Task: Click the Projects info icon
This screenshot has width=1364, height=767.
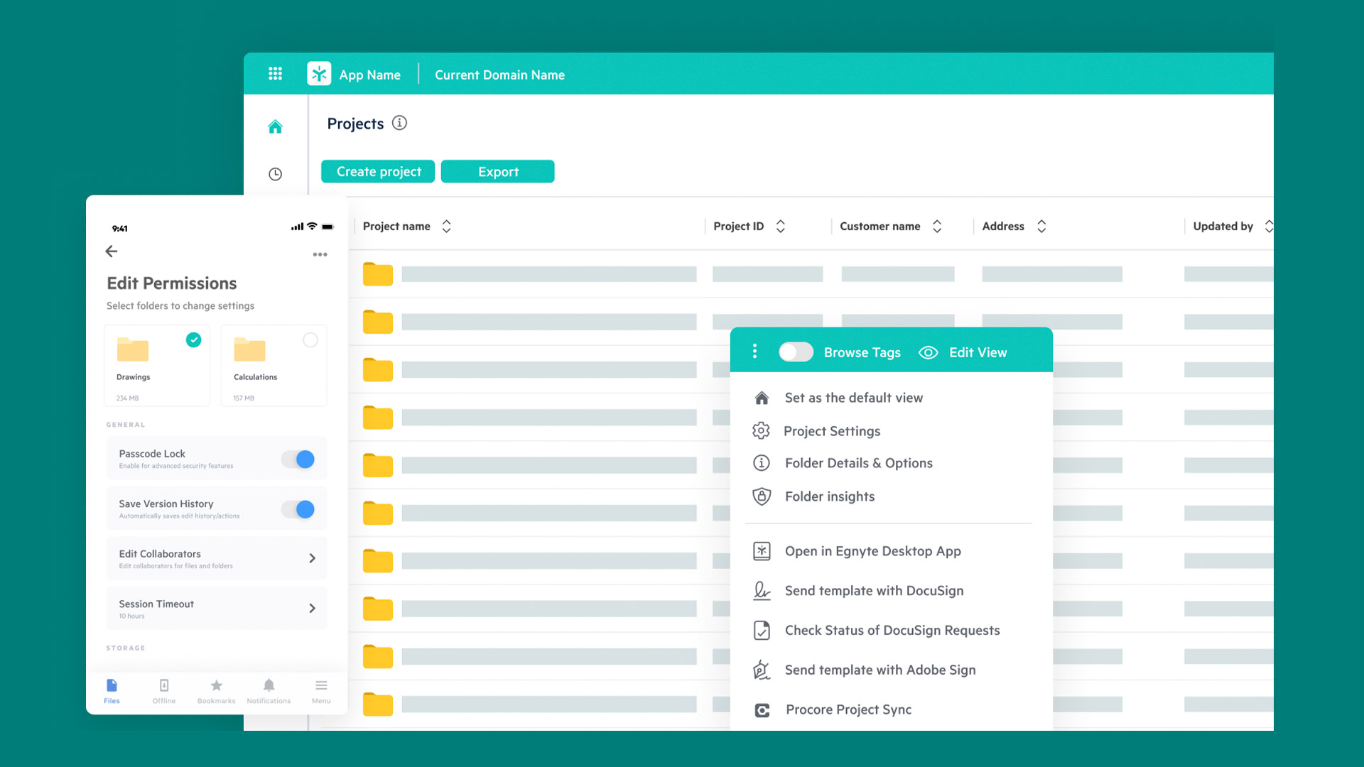Action: (x=399, y=123)
